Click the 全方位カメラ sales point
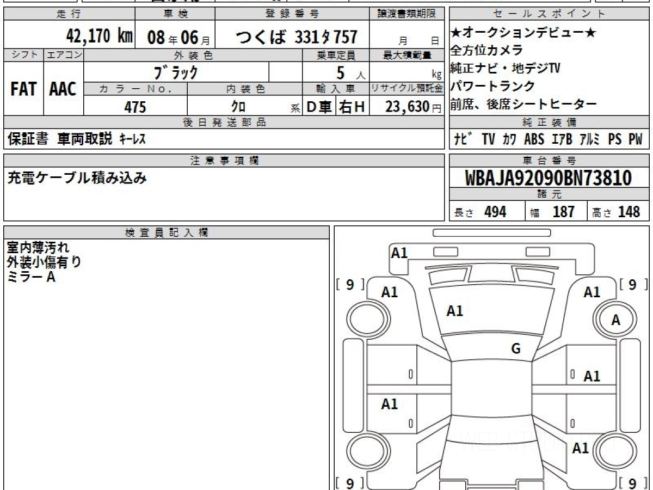 click(487, 51)
